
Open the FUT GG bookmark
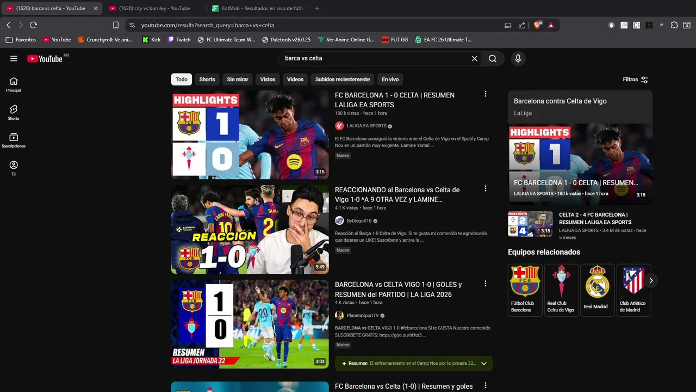point(395,40)
